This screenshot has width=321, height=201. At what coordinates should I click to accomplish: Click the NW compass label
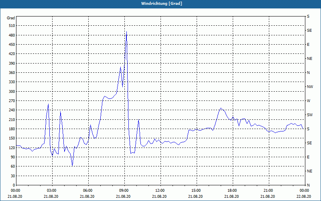(x=310, y=87)
